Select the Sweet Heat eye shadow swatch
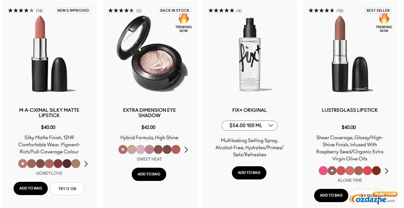 click(123, 149)
